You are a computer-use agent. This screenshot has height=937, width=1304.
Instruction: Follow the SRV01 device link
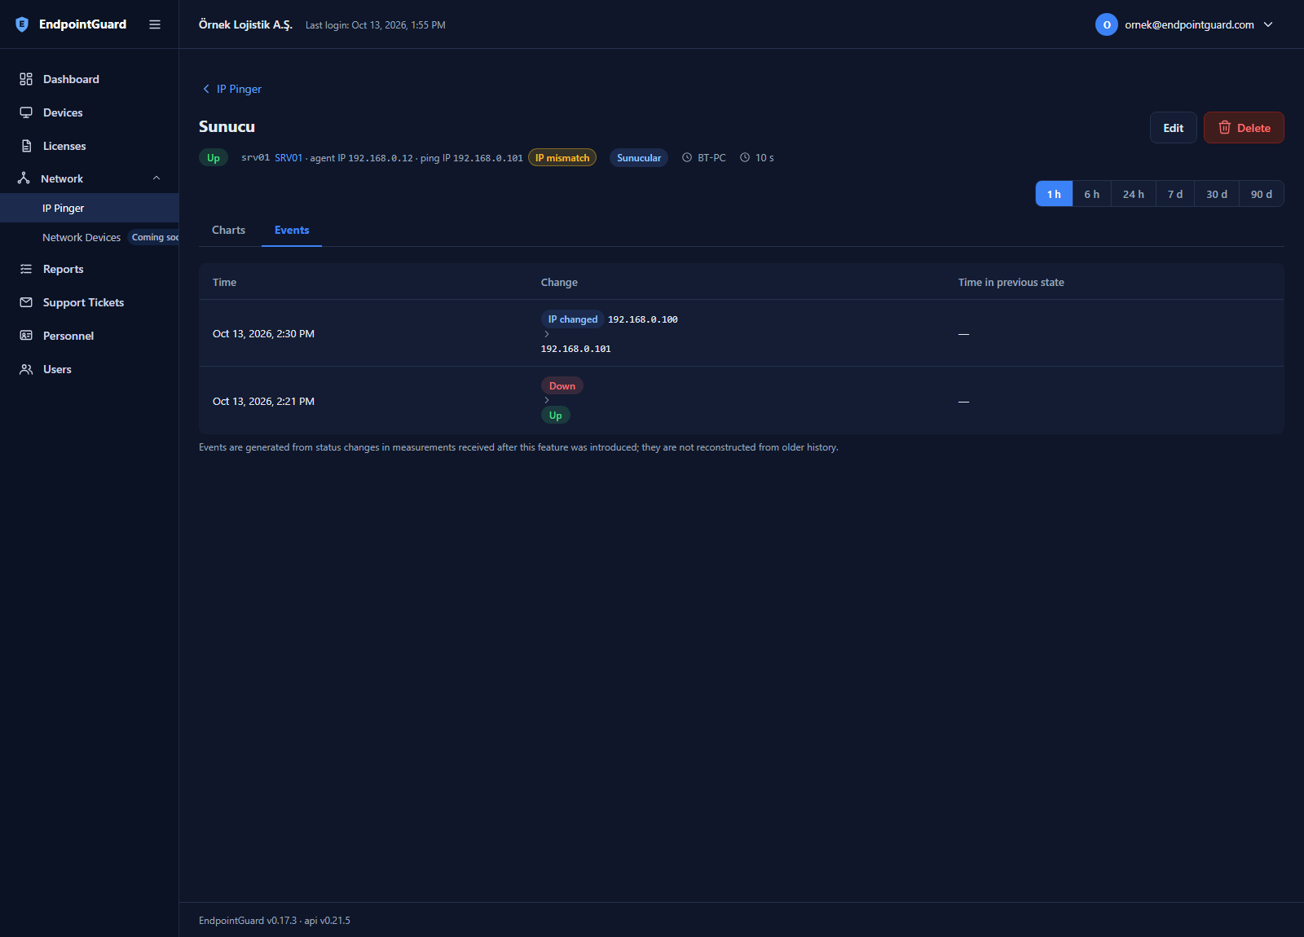(x=289, y=158)
